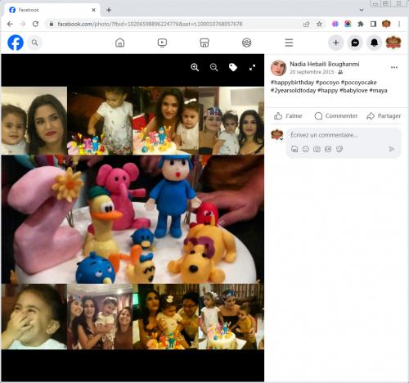Viewport: 409px width, 383px height.
Task: Open the emoji picker in comment
Action: 306,149
